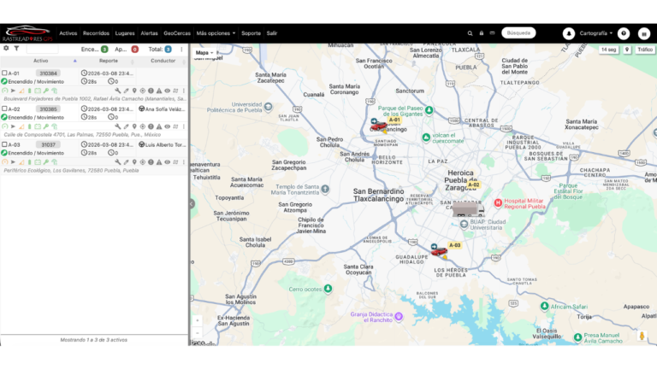Screen dimensions: 657x369
Task: Expand the Más opciones dropdown
Action: click(216, 33)
